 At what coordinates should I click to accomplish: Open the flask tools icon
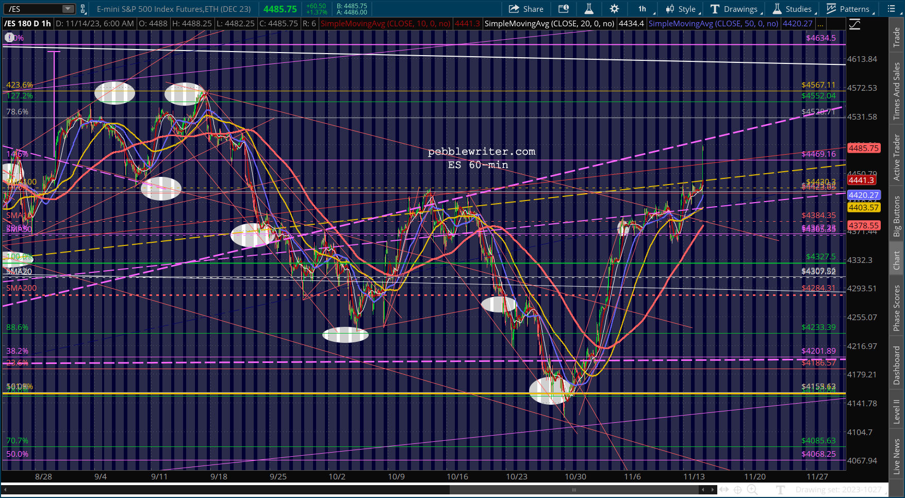click(589, 9)
